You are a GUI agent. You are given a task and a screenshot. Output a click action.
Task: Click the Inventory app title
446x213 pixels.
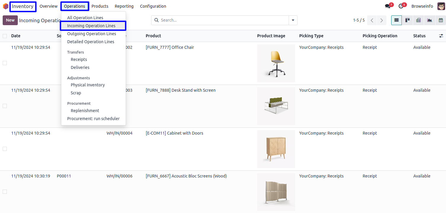pyautogui.click(x=23, y=7)
